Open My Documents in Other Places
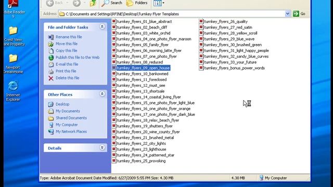 coord(68,111)
